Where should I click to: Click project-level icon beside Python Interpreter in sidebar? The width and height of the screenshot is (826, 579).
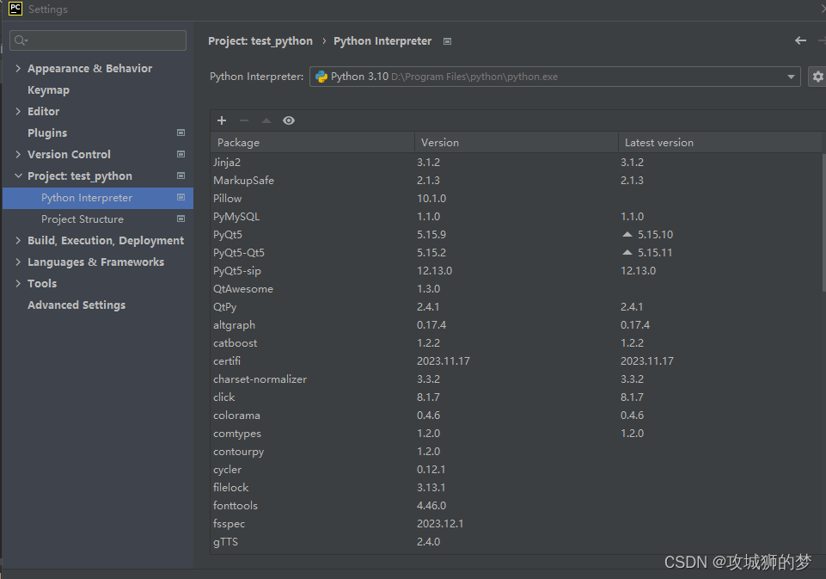[180, 197]
